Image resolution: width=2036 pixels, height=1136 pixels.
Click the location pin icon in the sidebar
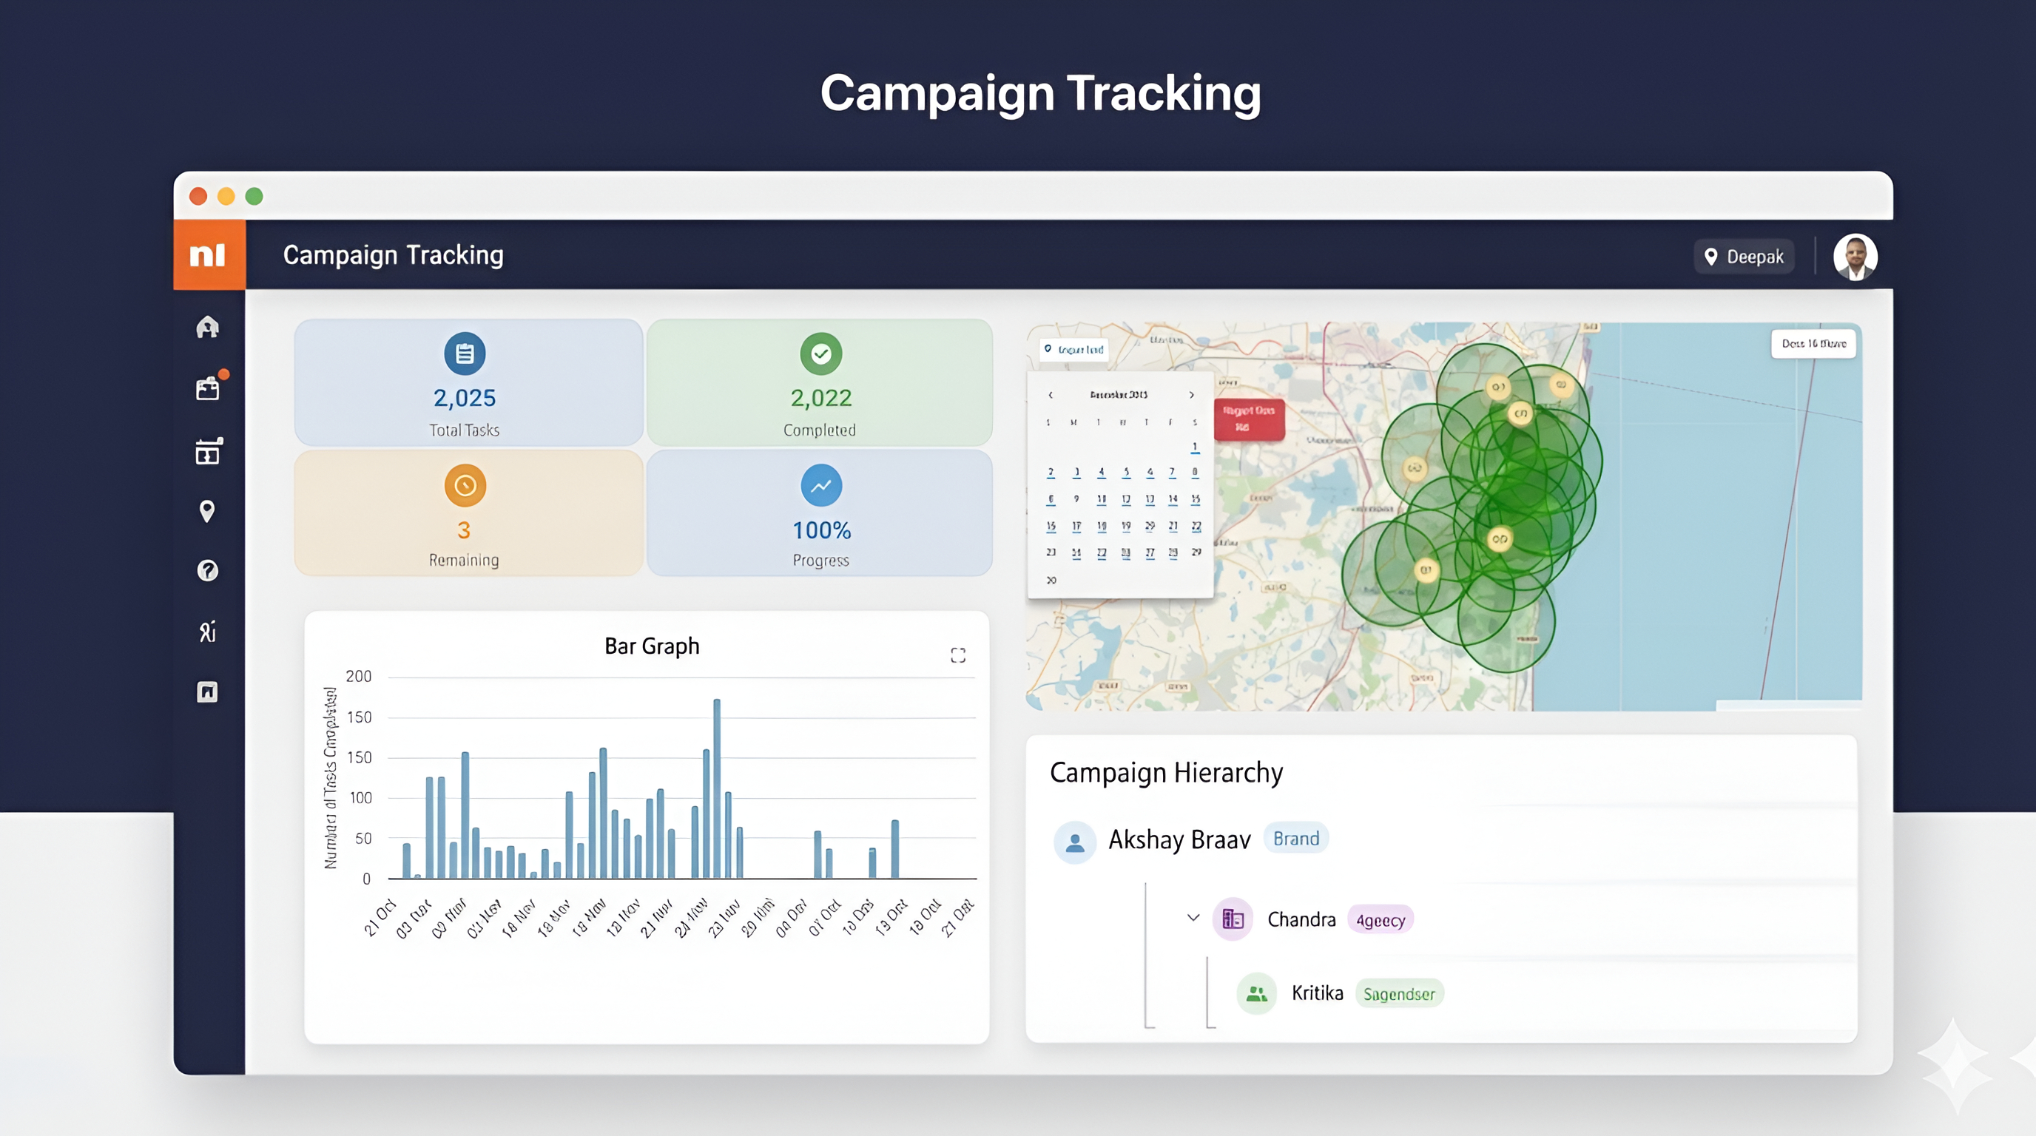tap(208, 512)
